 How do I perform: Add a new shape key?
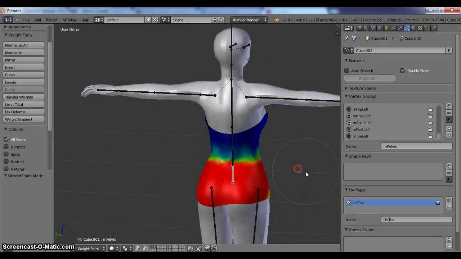(x=449, y=166)
